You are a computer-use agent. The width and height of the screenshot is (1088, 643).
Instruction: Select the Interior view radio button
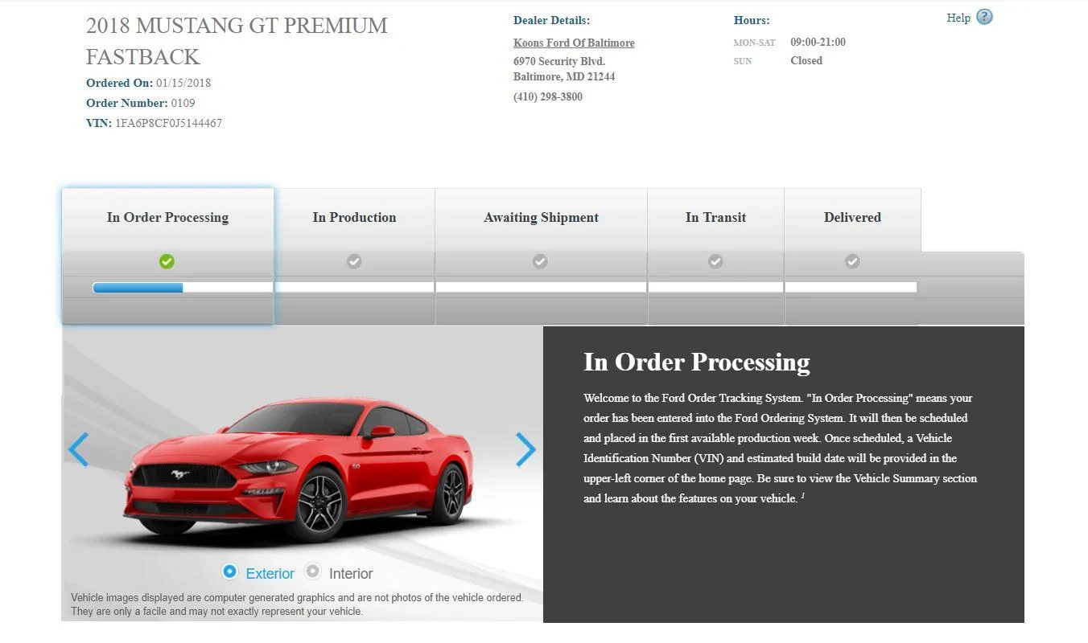coord(313,571)
